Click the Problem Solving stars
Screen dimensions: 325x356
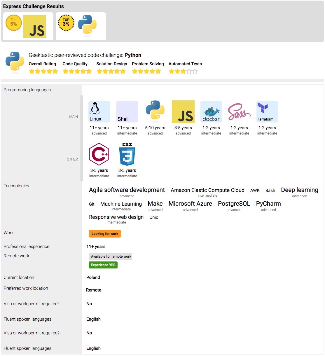(146, 71)
